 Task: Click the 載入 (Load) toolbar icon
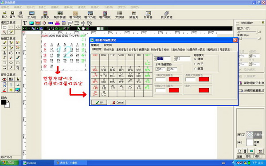[x=4, y=15]
